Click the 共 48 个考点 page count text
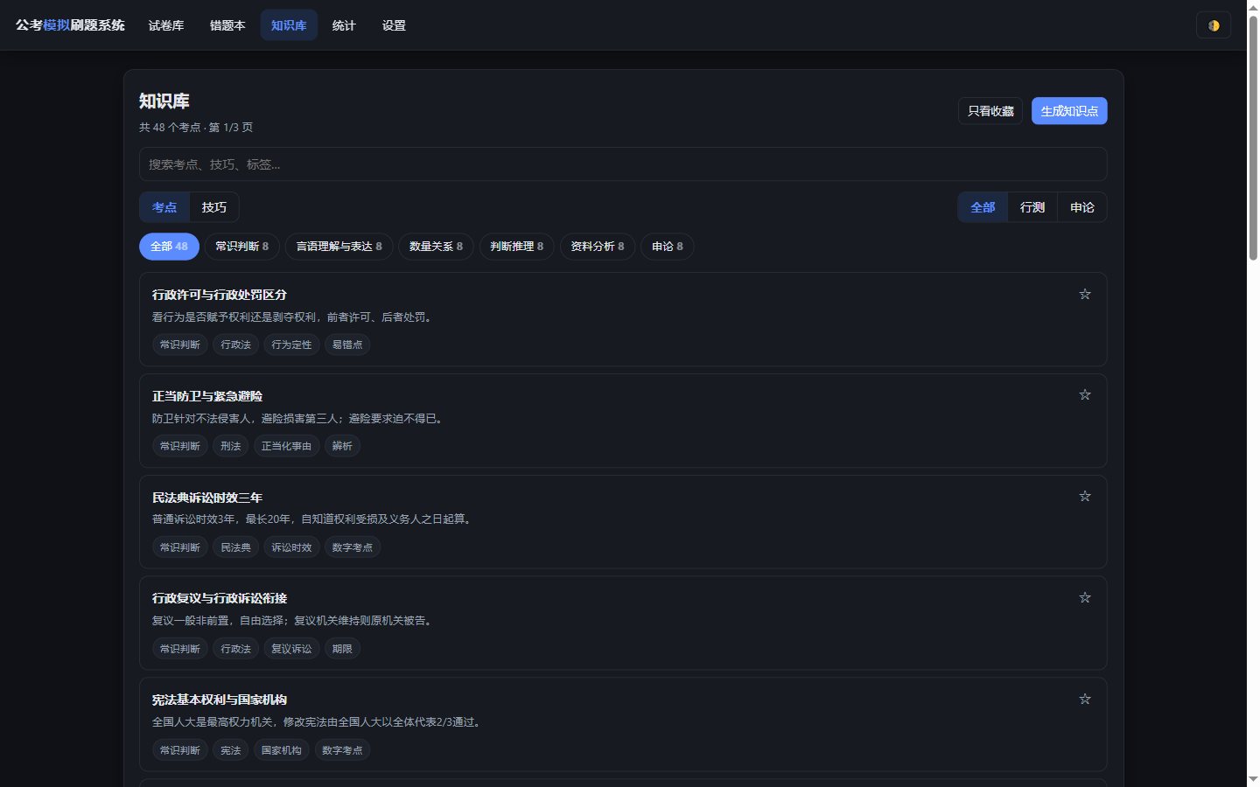 click(196, 128)
